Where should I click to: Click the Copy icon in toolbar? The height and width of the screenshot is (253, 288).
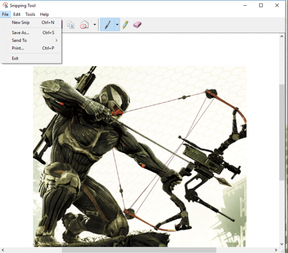coord(71,25)
